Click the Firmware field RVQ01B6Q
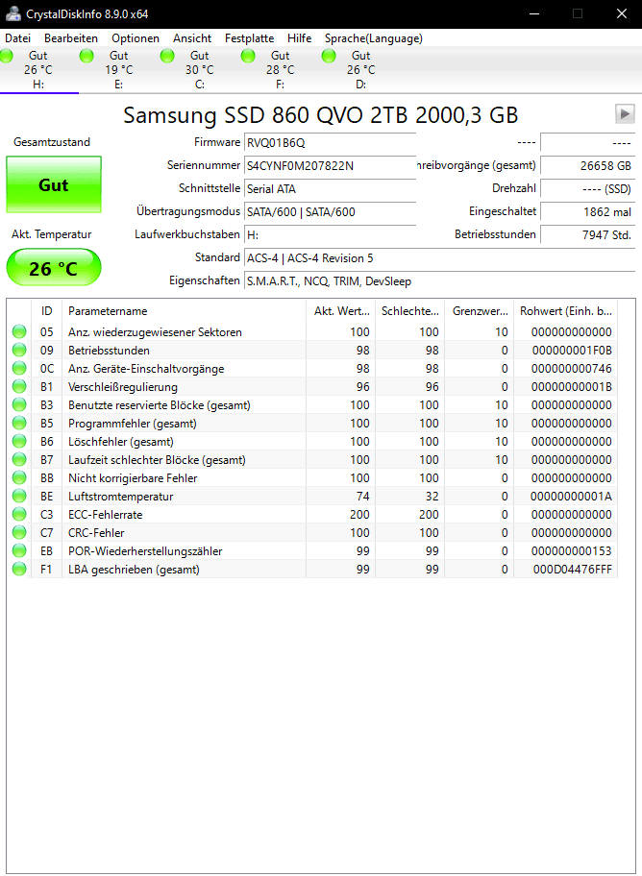The height and width of the screenshot is (876, 642). (330, 142)
